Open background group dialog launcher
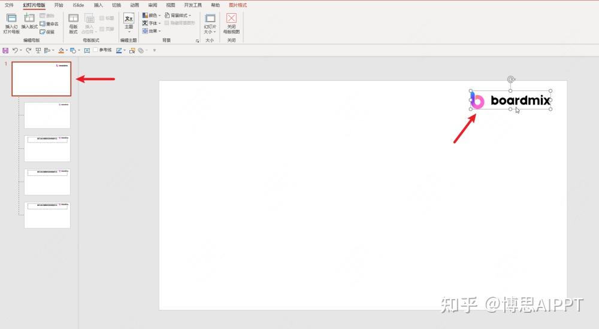Screen dimensions: 599x329 click(x=198, y=41)
